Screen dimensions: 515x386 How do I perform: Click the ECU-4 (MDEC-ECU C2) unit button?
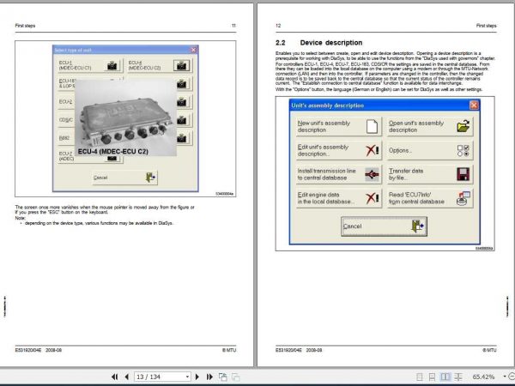(160, 65)
